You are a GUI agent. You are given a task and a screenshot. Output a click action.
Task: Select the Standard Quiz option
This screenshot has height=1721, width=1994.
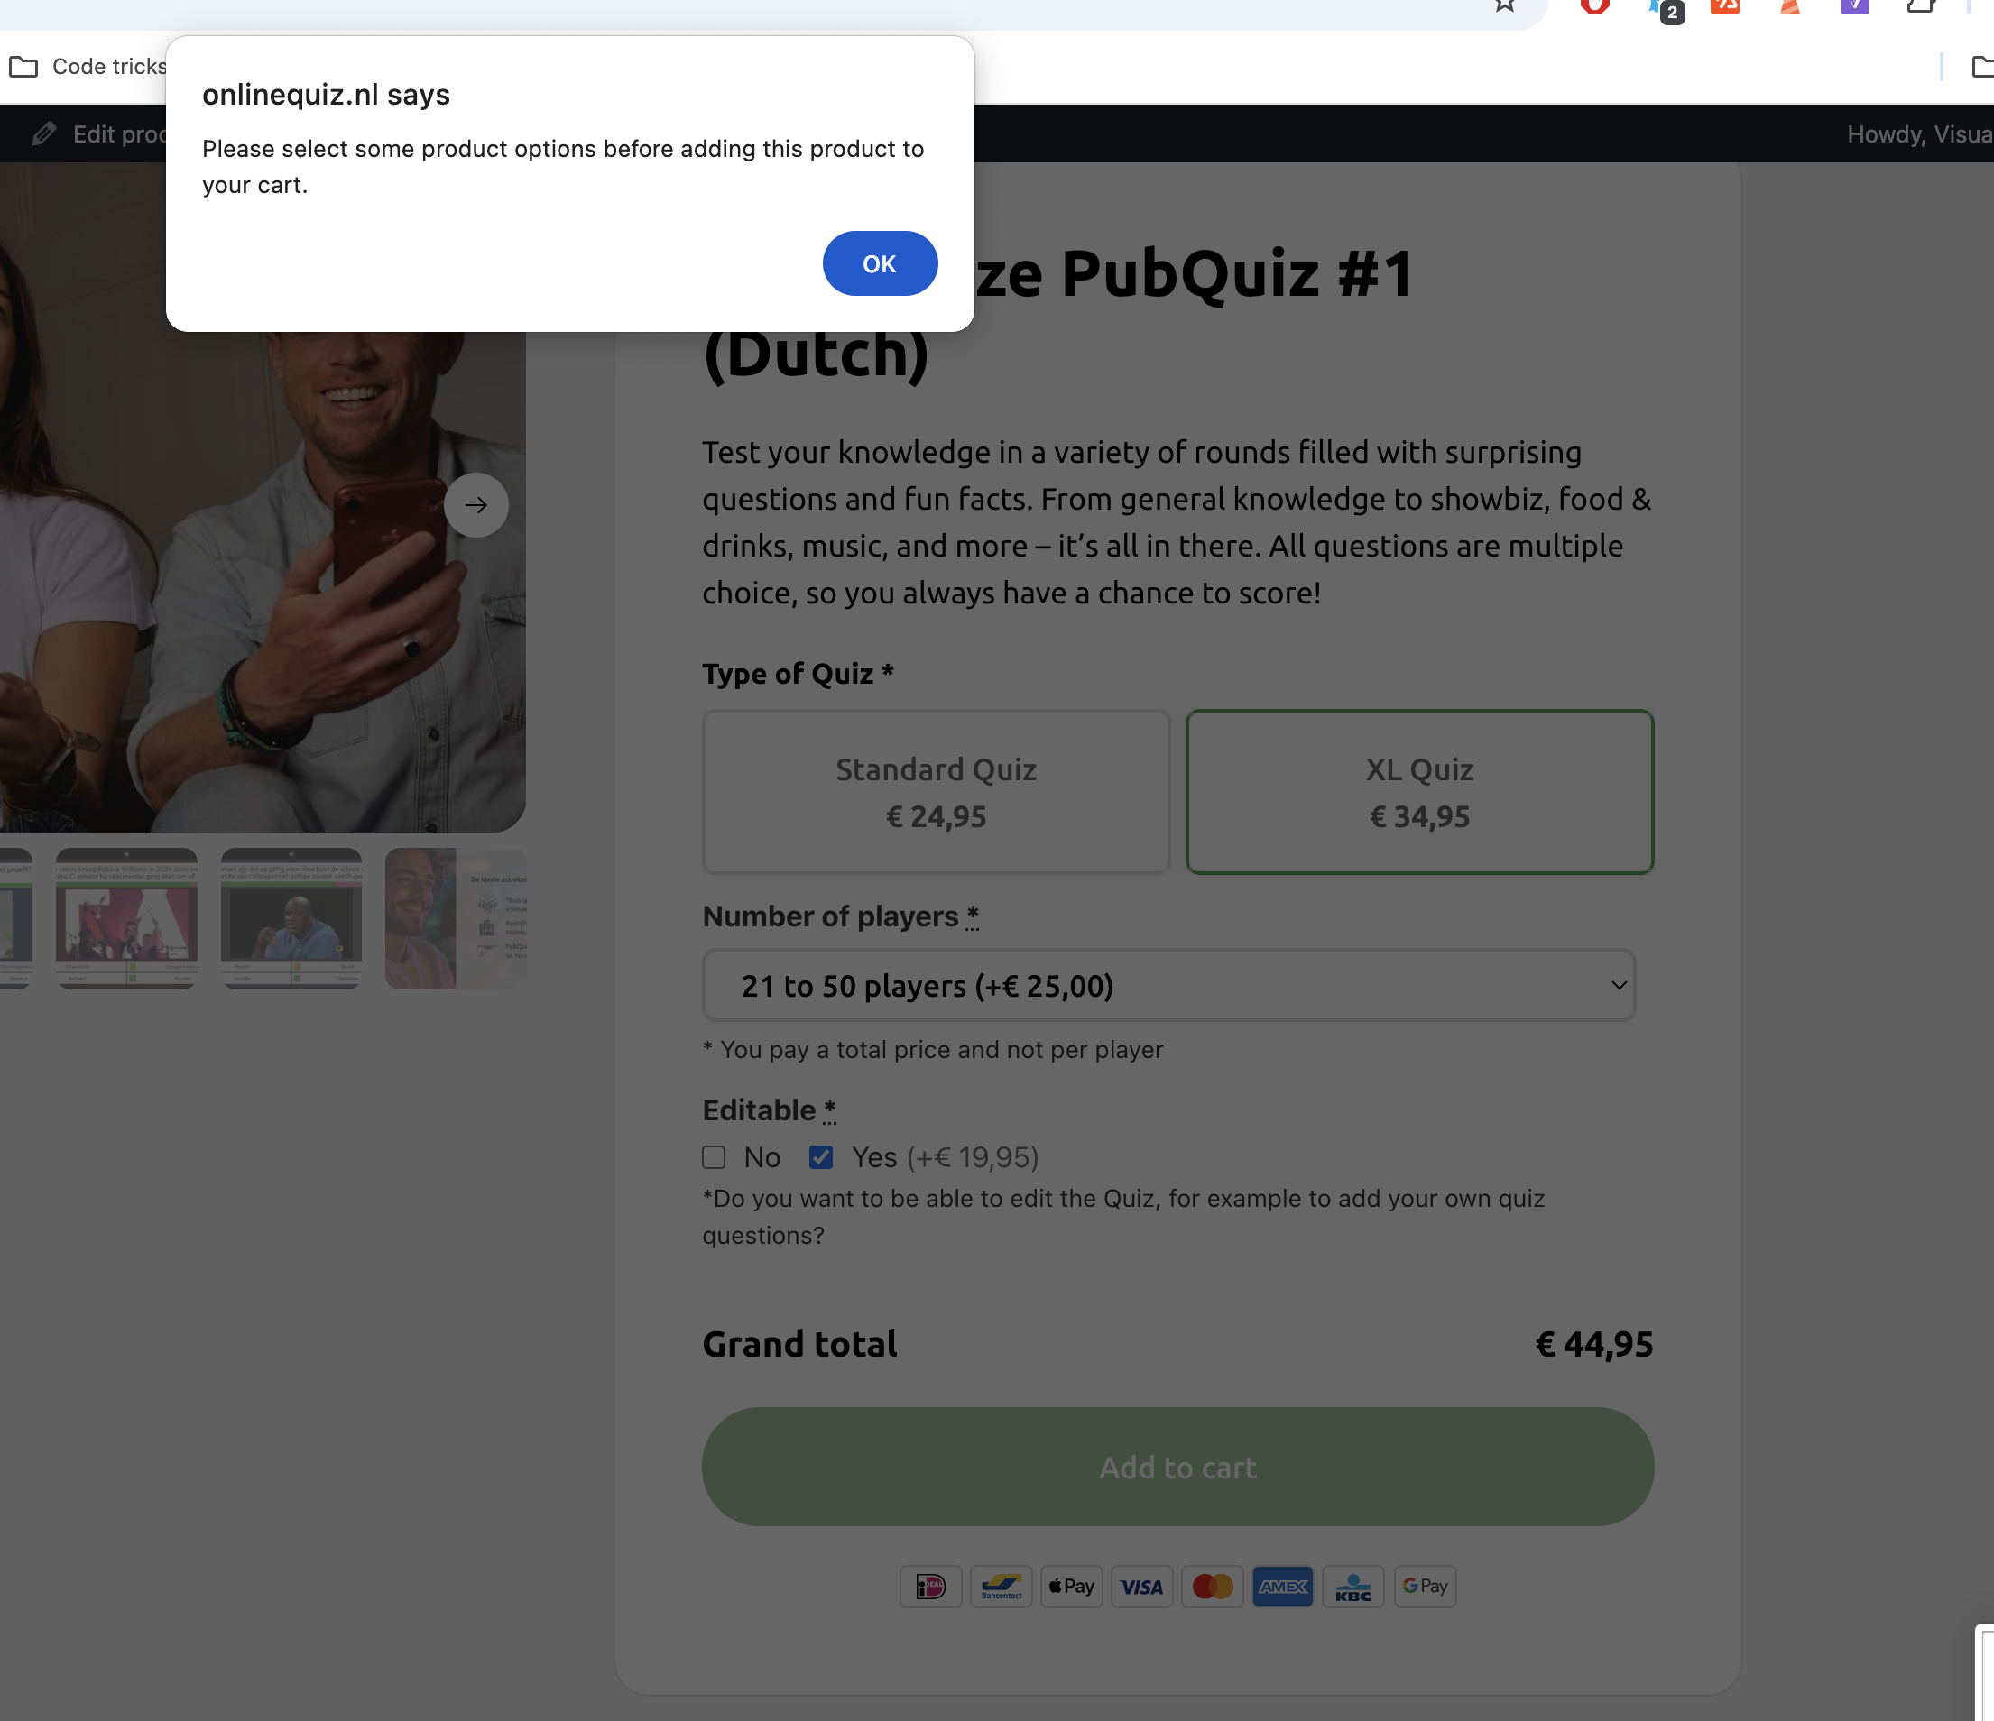coord(936,792)
